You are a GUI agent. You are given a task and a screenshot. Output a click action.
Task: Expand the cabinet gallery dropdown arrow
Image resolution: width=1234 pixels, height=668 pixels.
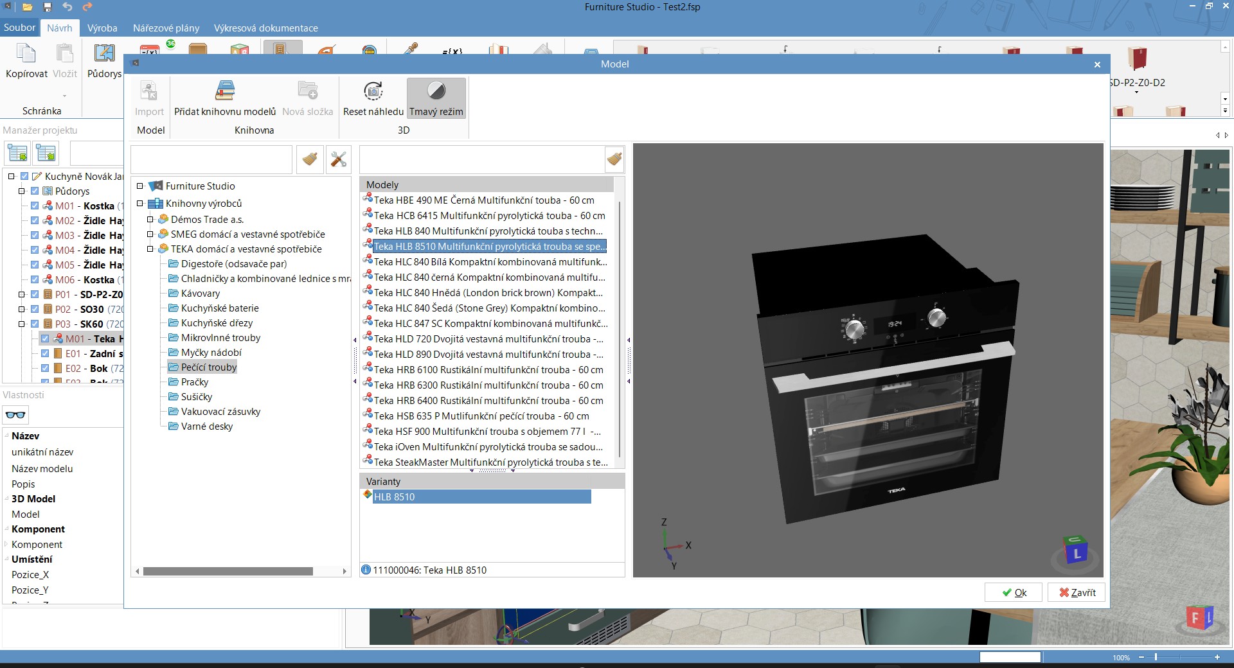[1225, 110]
